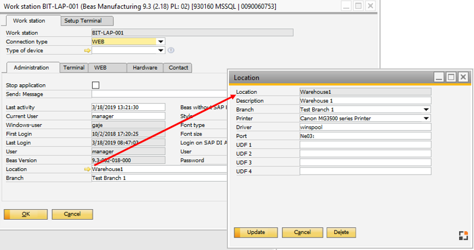The height and width of the screenshot is (250, 474).
Task: Open the Hardware tab
Action: [x=145, y=68]
